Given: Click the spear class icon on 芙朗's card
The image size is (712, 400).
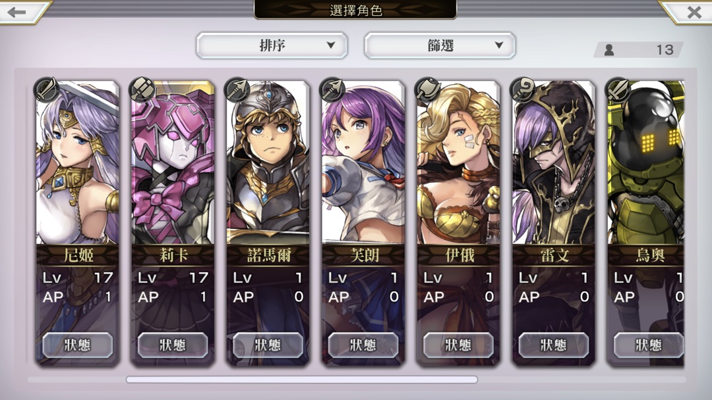Looking at the screenshot, I should (332, 89).
